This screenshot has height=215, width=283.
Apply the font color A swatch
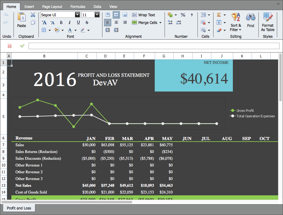[x=70, y=30]
